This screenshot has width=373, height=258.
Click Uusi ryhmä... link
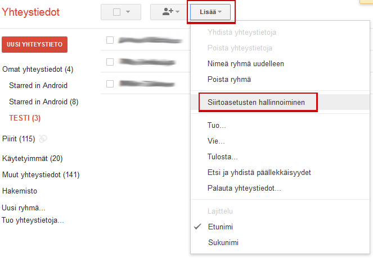pyautogui.click(x=24, y=208)
